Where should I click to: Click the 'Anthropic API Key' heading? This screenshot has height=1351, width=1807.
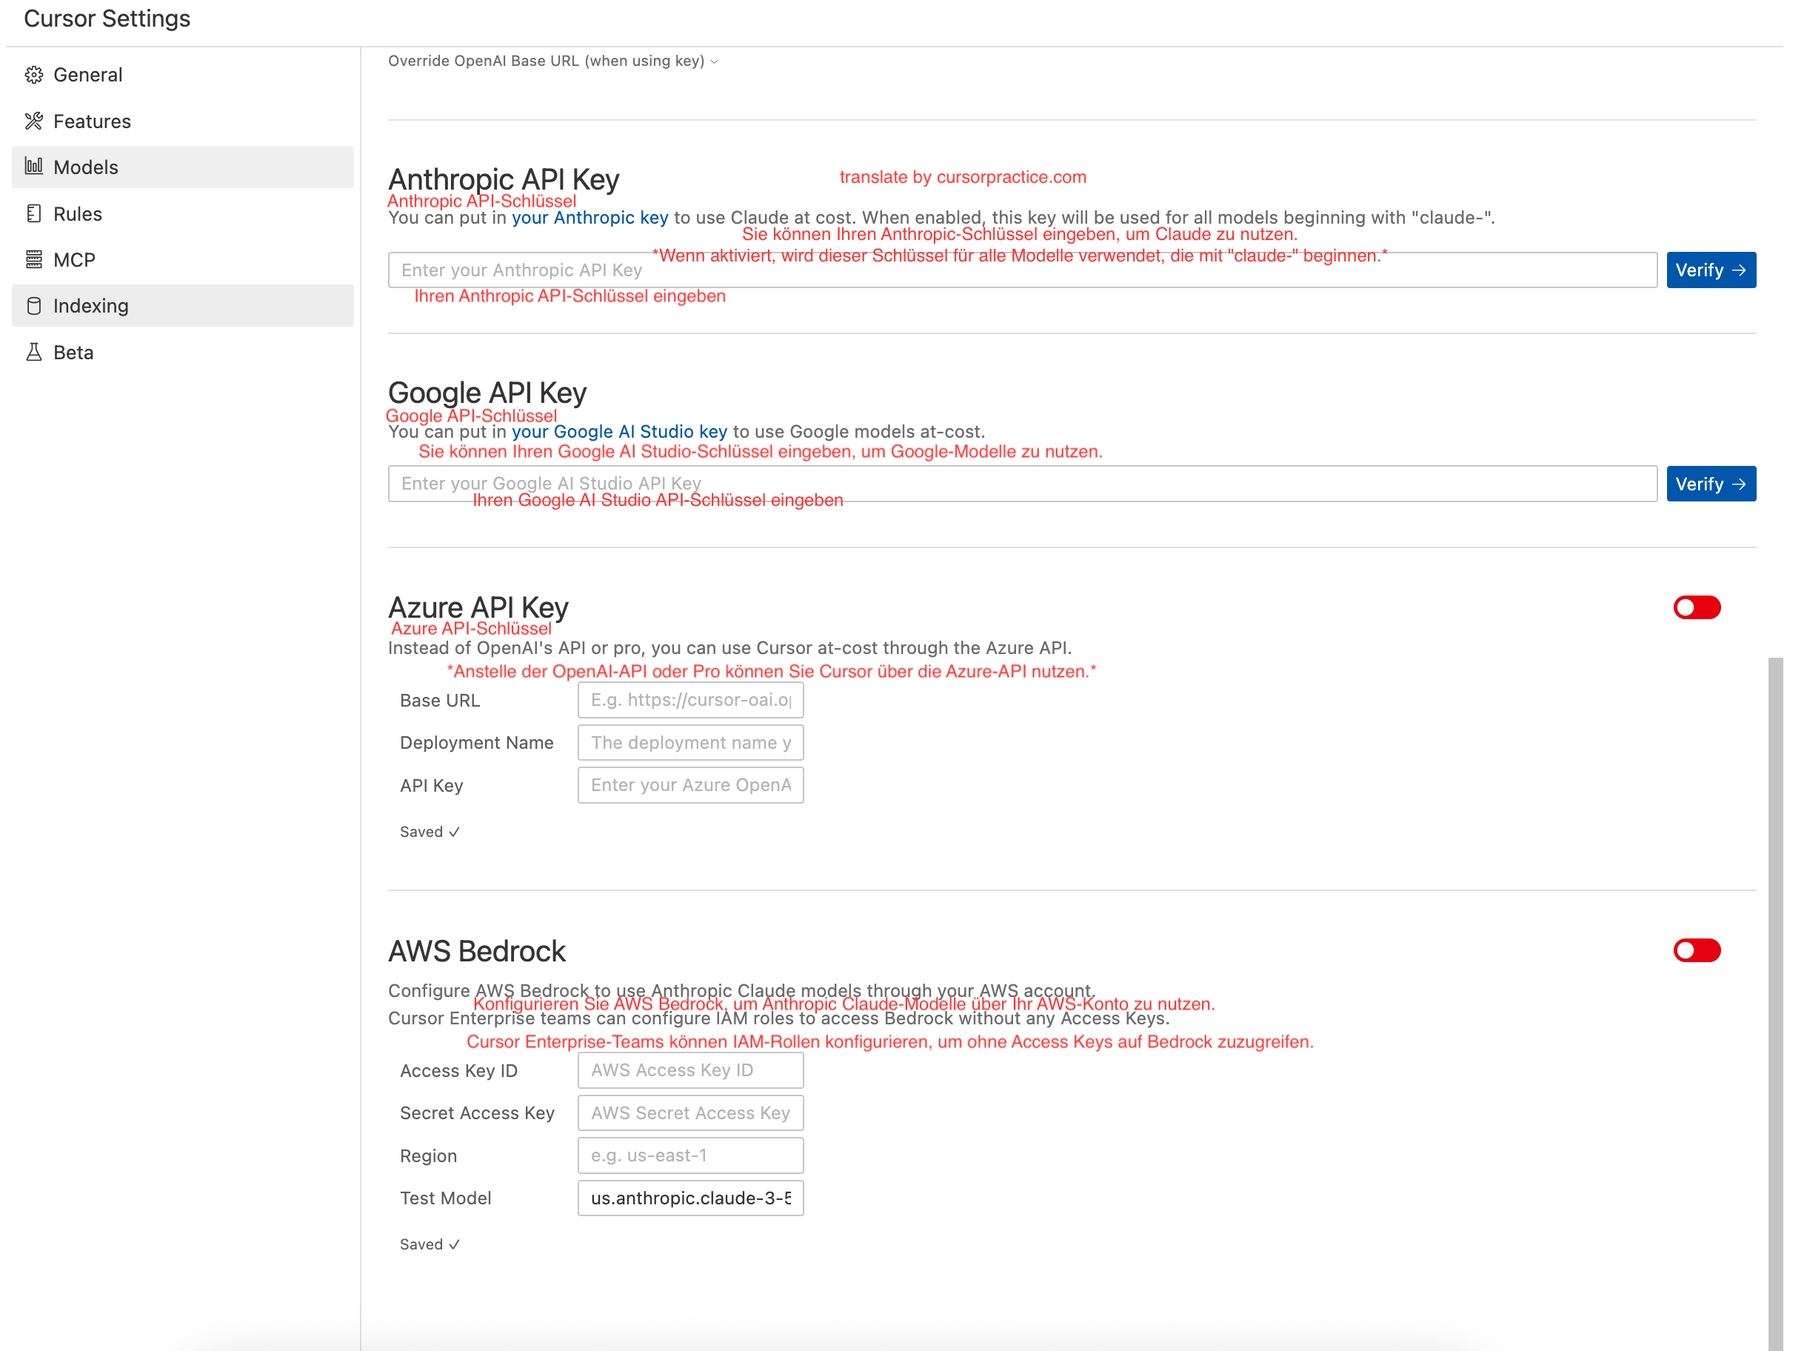(x=503, y=179)
